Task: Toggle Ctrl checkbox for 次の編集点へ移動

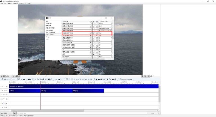Action: [91, 33]
